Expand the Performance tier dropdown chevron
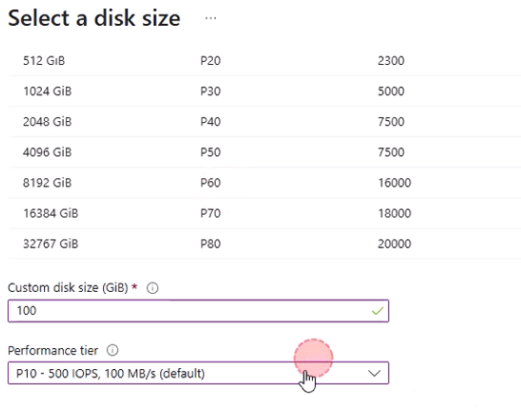The height and width of the screenshot is (413, 521). click(x=374, y=373)
